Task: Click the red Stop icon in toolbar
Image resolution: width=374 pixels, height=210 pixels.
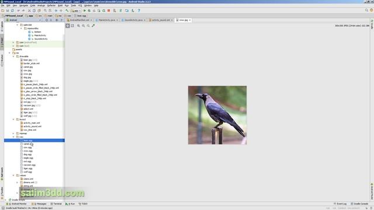Action: [109, 10]
